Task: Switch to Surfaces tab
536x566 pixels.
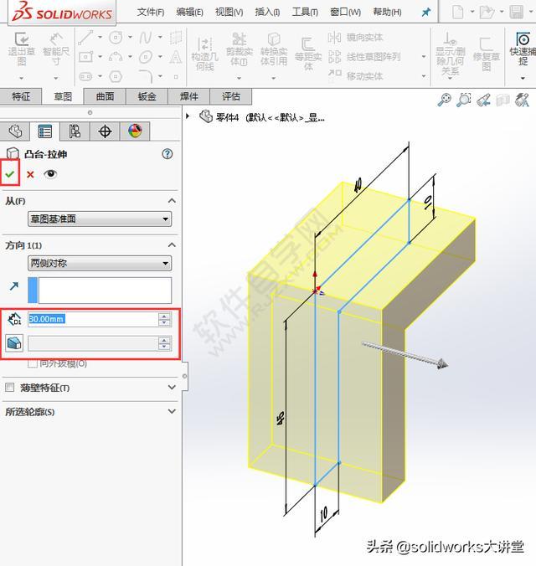Action: [105, 96]
